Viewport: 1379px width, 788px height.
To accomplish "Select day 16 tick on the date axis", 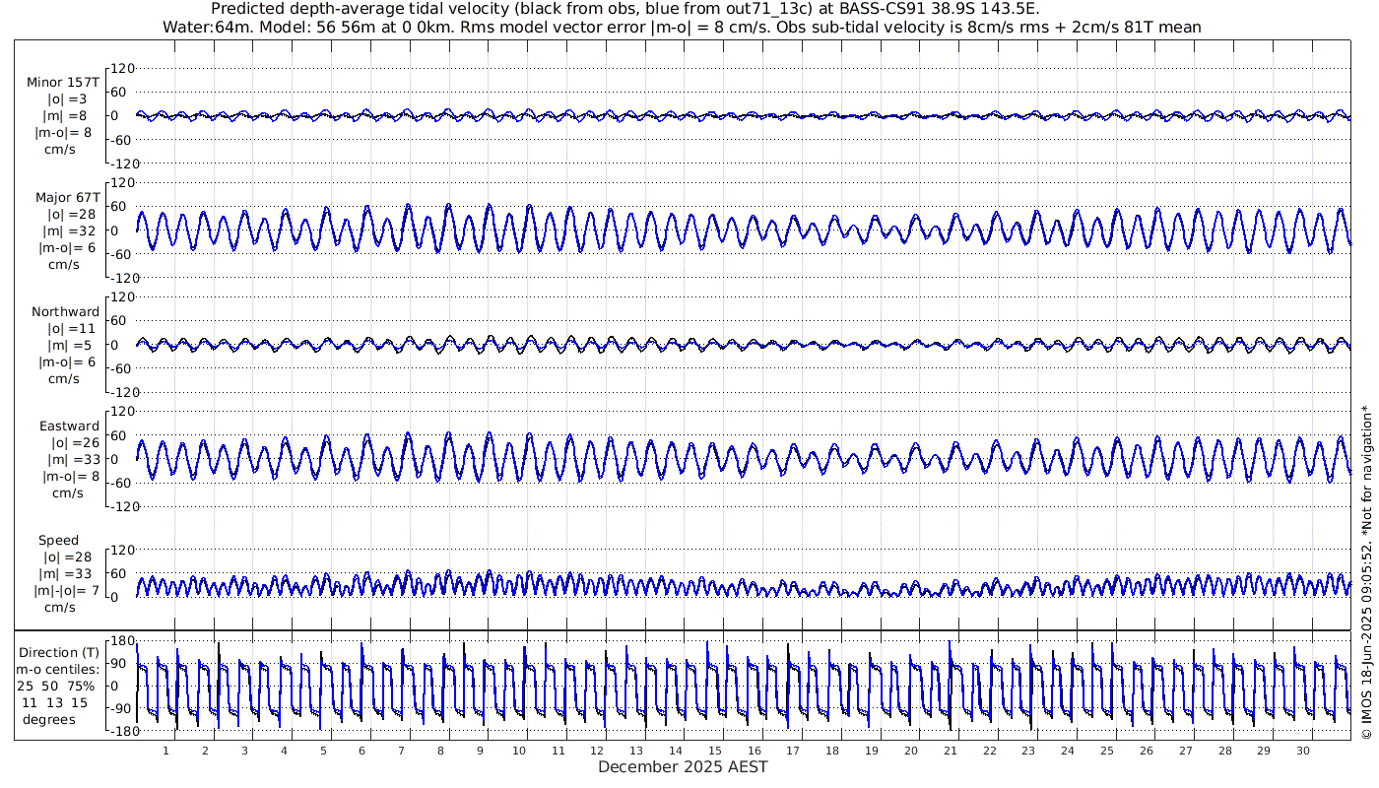I will tap(754, 751).
